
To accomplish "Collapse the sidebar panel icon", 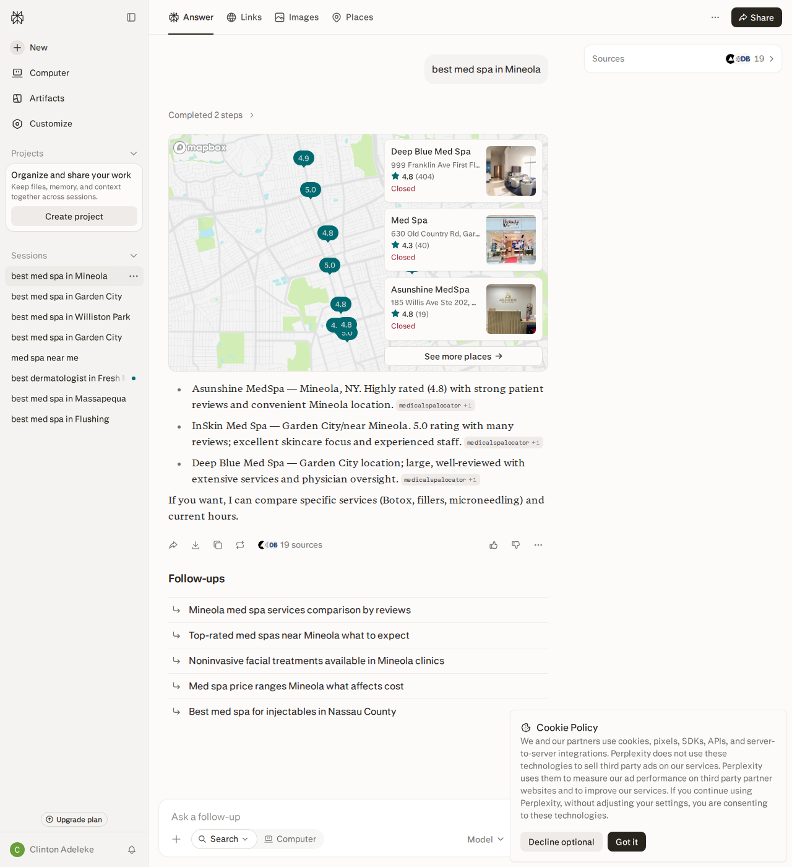I will click(131, 17).
